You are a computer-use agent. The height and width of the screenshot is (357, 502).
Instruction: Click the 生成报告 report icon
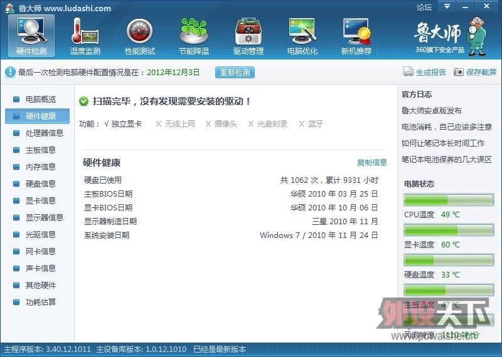pyautogui.click(x=409, y=71)
